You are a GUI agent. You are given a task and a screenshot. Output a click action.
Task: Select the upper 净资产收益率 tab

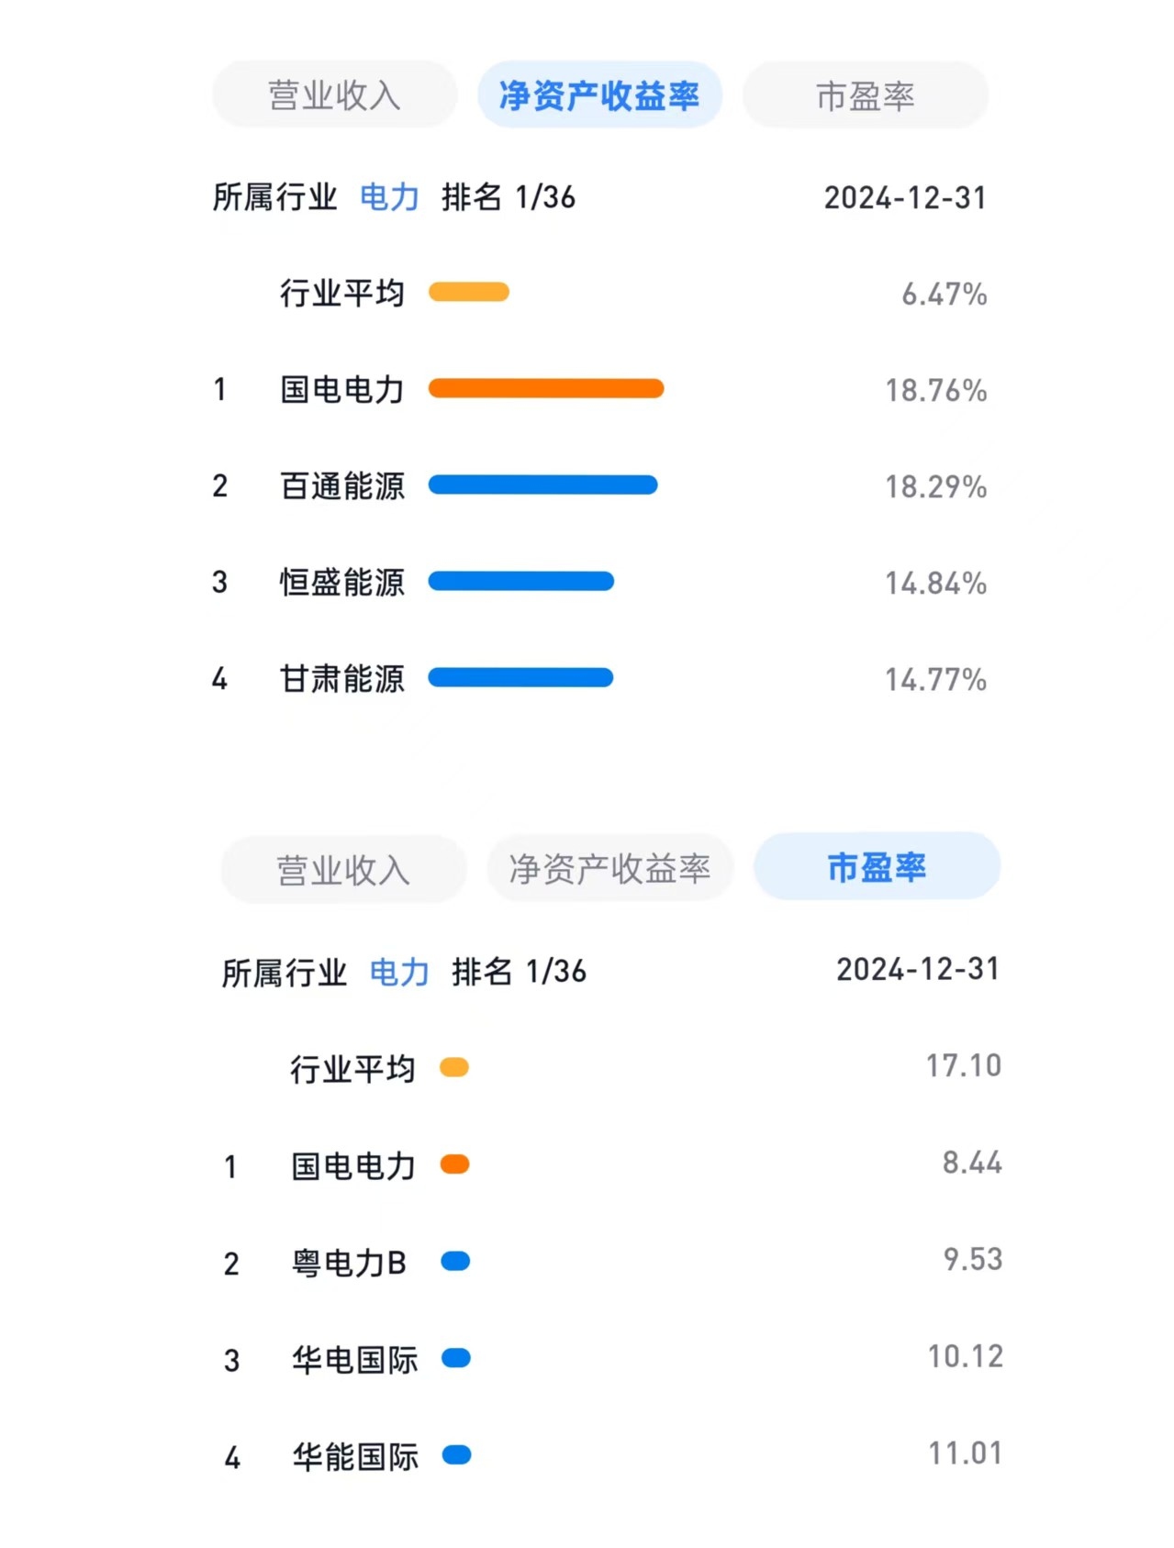[599, 95]
